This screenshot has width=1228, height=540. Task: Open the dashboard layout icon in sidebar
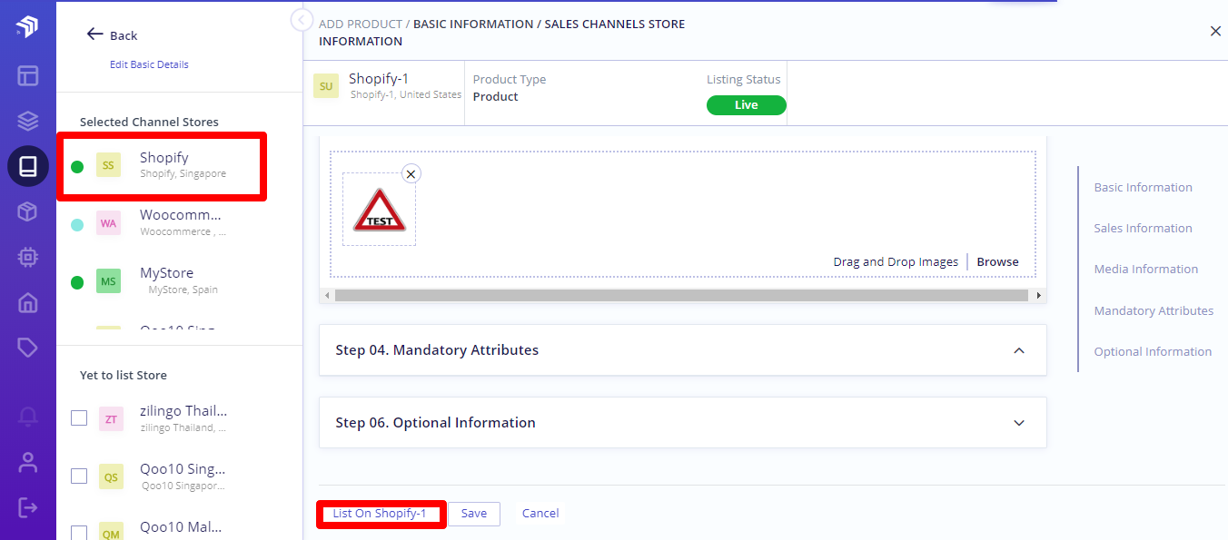coord(28,75)
